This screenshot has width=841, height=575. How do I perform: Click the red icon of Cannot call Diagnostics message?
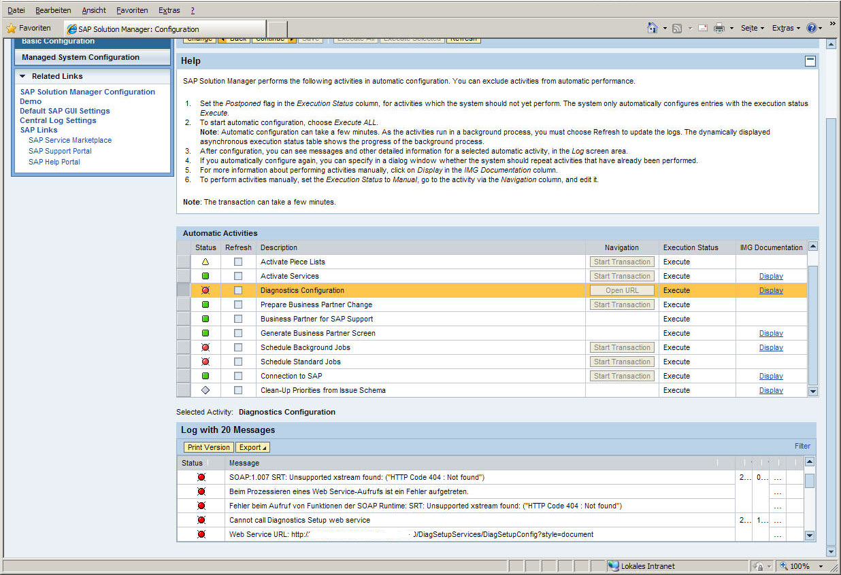click(201, 520)
